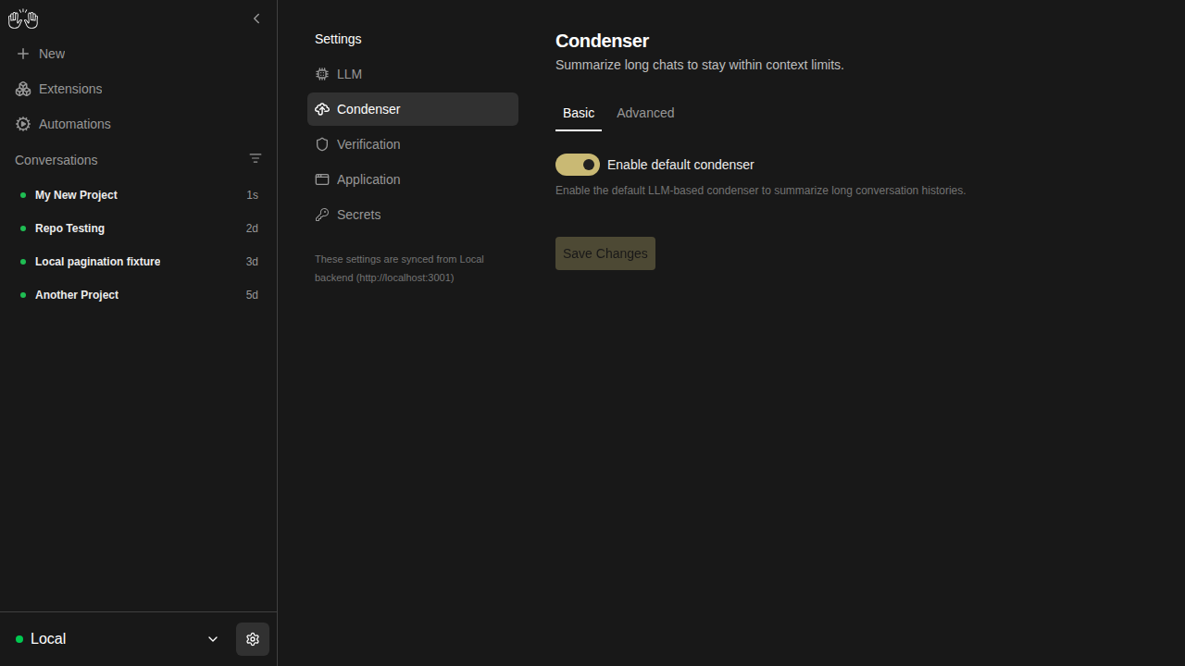
Task: Click the OpenHands hands logo
Action: [23, 18]
